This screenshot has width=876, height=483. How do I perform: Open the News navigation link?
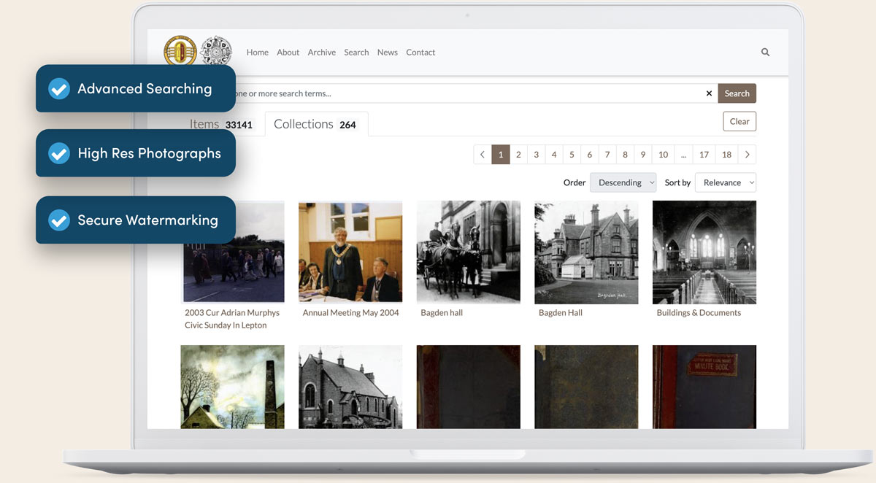[x=387, y=53]
